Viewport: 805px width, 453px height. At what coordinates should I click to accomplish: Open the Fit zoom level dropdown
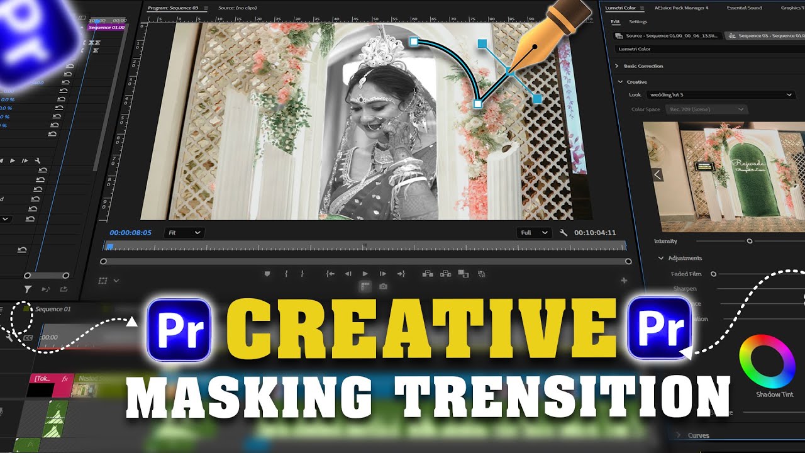(x=184, y=232)
